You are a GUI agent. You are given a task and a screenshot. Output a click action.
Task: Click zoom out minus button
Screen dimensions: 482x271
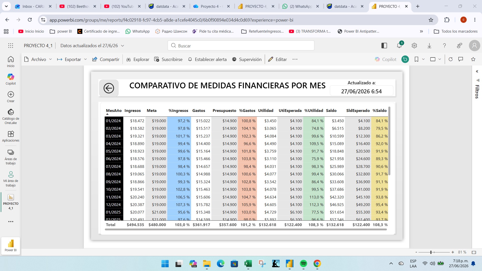point(416,252)
